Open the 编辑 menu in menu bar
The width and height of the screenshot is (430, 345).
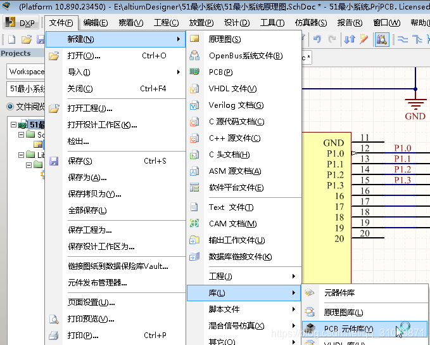[95, 23]
